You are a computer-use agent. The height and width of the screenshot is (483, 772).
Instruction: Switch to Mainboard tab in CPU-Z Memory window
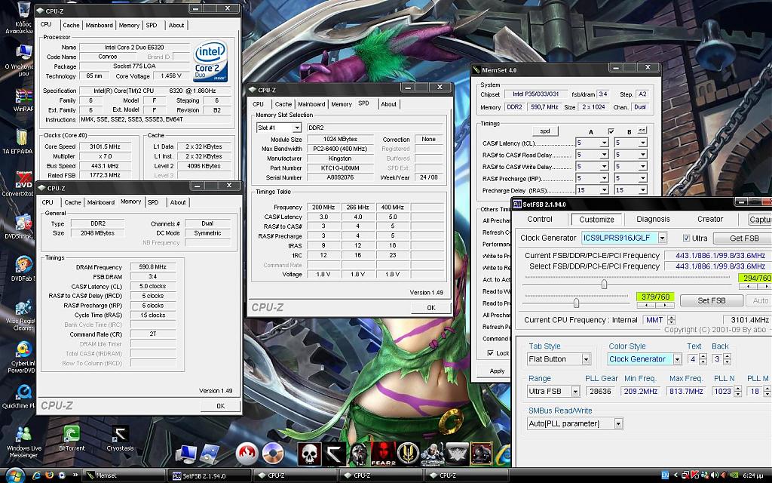[100, 202]
